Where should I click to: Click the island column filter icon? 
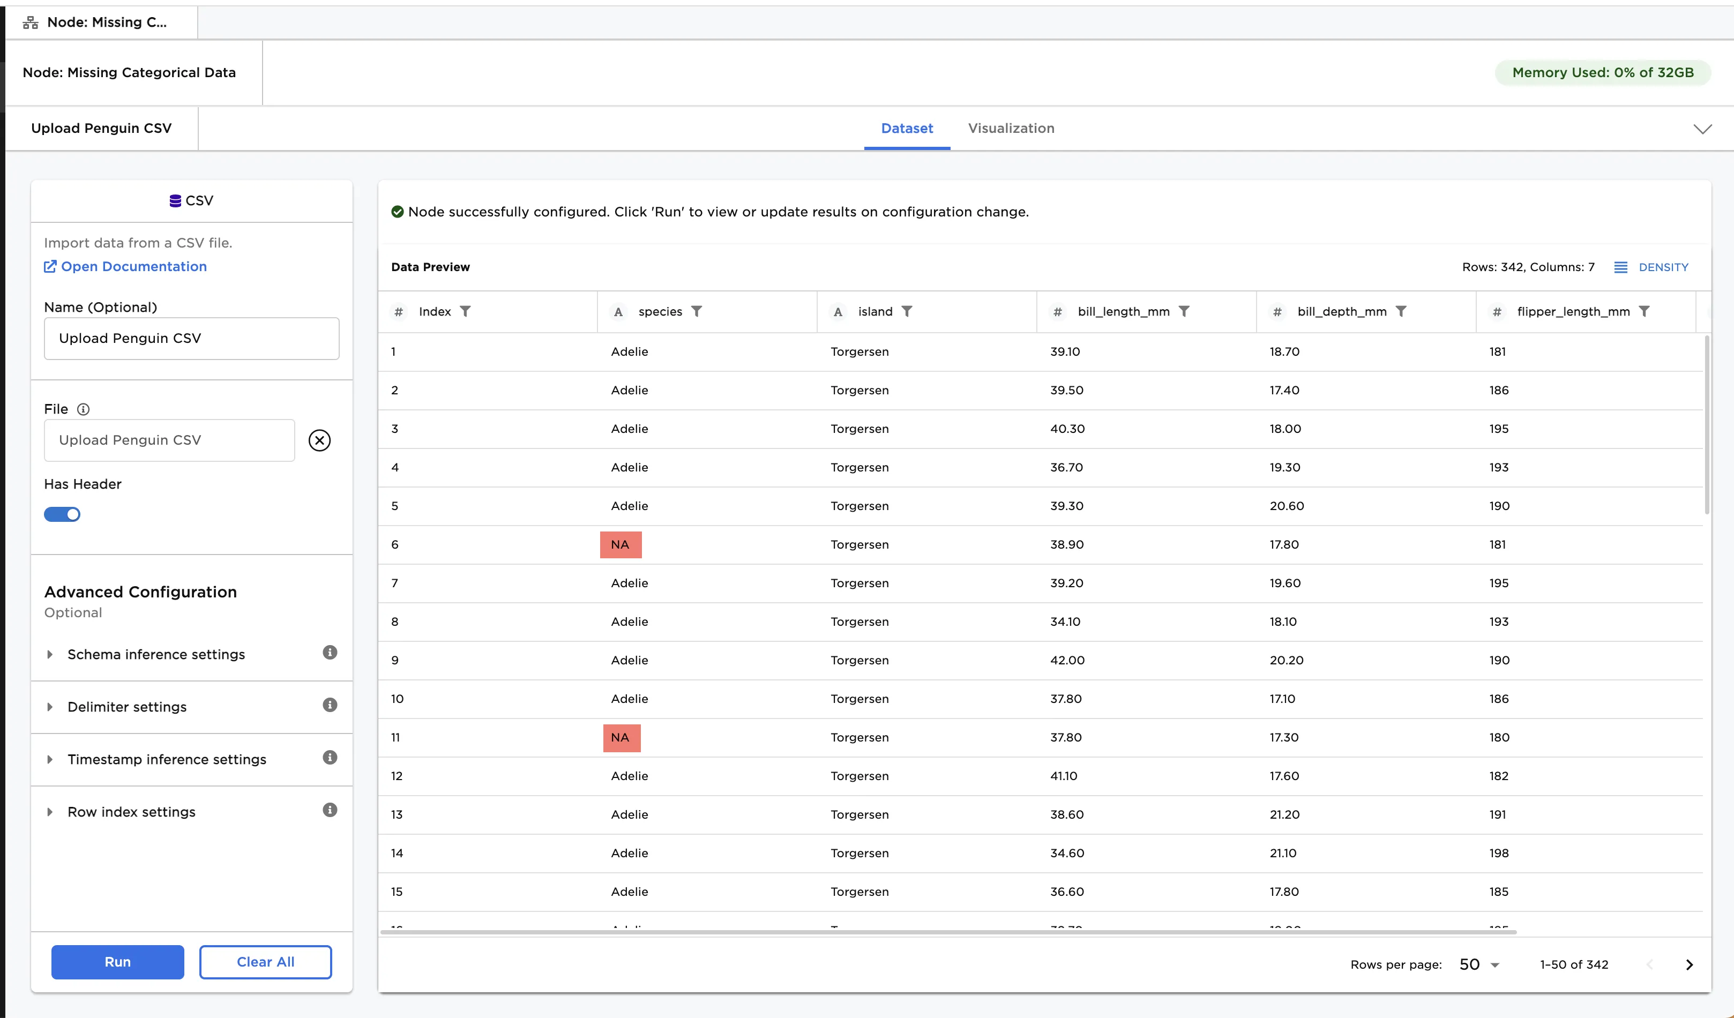click(x=907, y=312)
